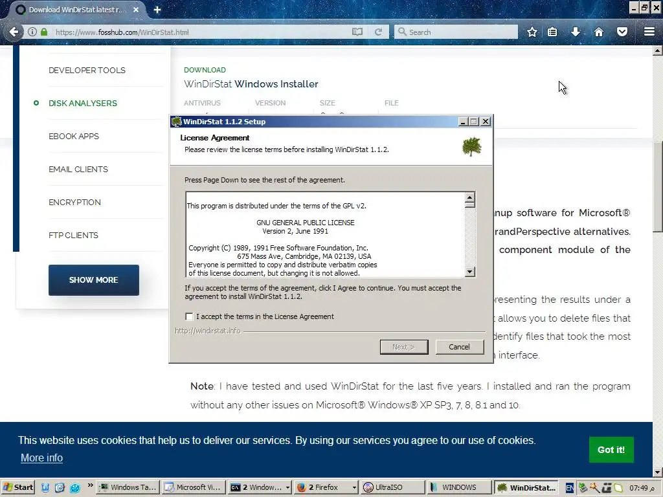This screenshot has width=663, height=497.
Task: Go to Firefox home page icon
Action: tap(599, 32)
